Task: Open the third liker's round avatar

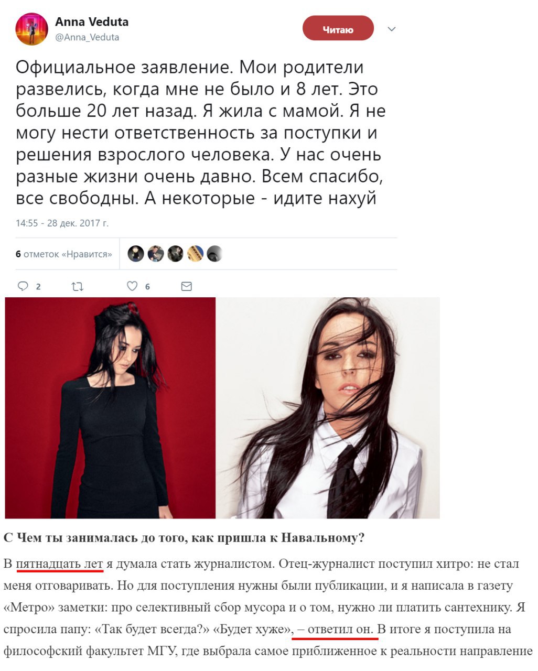Action: [176, 254]
